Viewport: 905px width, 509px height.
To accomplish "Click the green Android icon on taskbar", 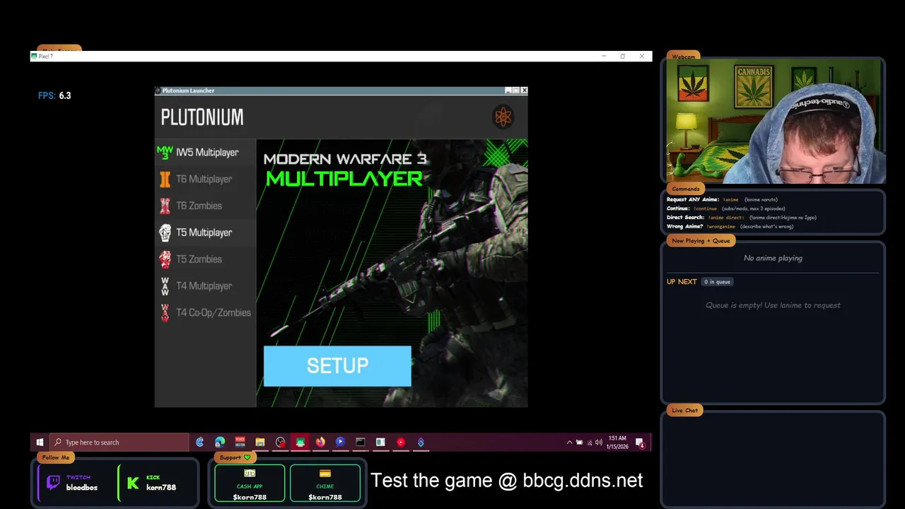I will 300,443.
